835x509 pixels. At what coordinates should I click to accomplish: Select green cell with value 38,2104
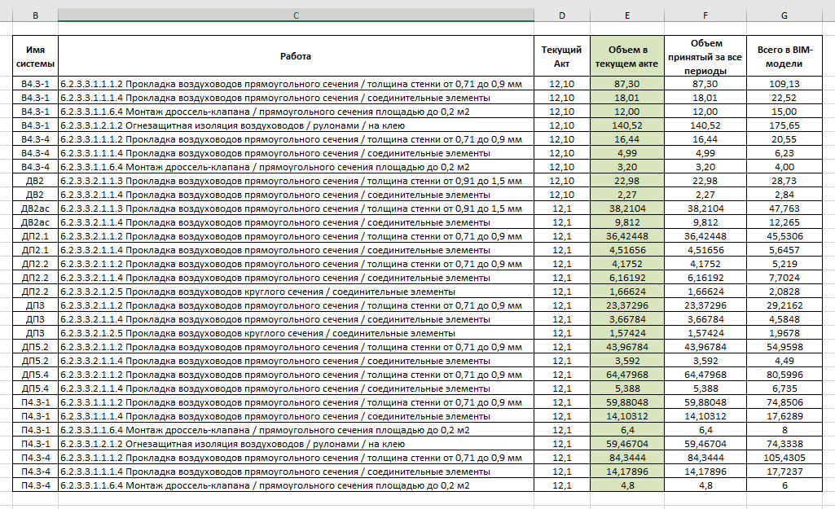[627, 208]
